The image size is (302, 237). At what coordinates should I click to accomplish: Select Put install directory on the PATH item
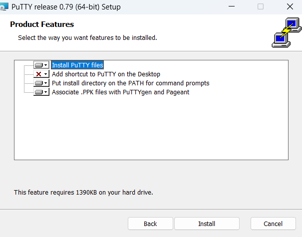131,83
